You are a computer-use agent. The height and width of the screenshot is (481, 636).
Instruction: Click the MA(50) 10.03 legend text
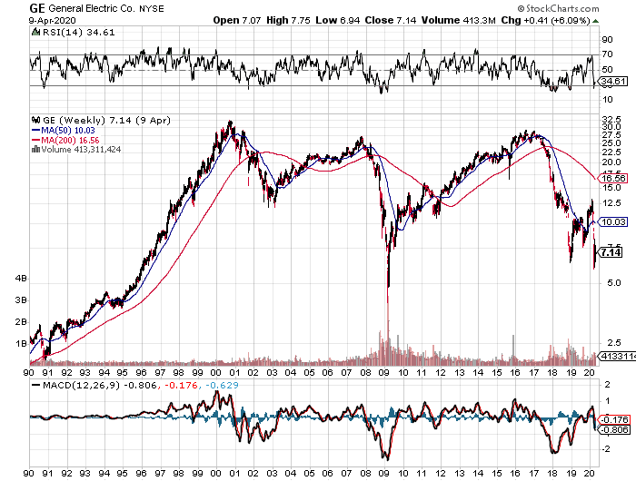pos(68,131)
